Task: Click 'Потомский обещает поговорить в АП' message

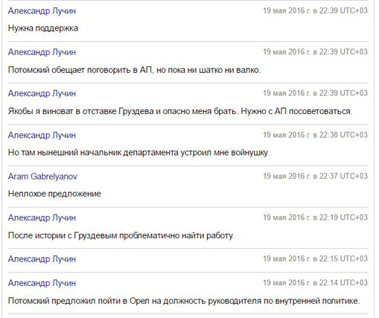Action: 134,70
